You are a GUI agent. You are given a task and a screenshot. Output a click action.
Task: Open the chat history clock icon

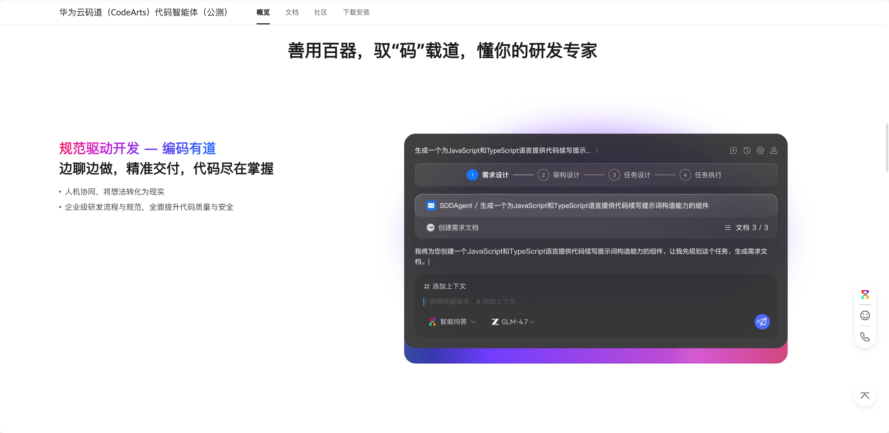(747, 150)
